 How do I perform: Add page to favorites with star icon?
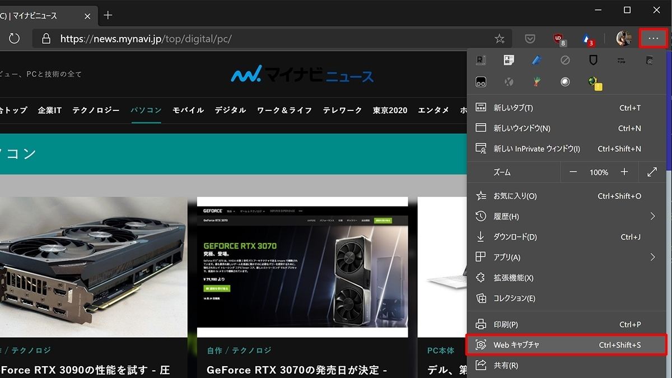500,39
